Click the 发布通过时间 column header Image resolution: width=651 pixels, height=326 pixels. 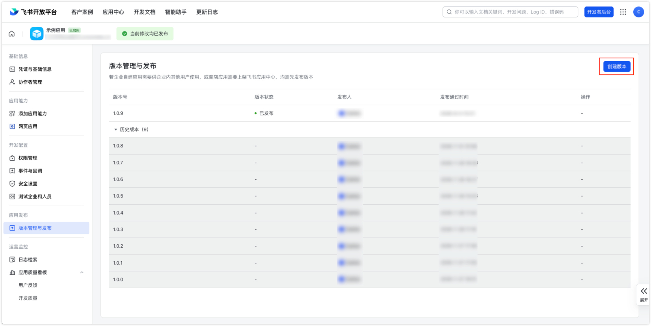[x=454, y=97]
